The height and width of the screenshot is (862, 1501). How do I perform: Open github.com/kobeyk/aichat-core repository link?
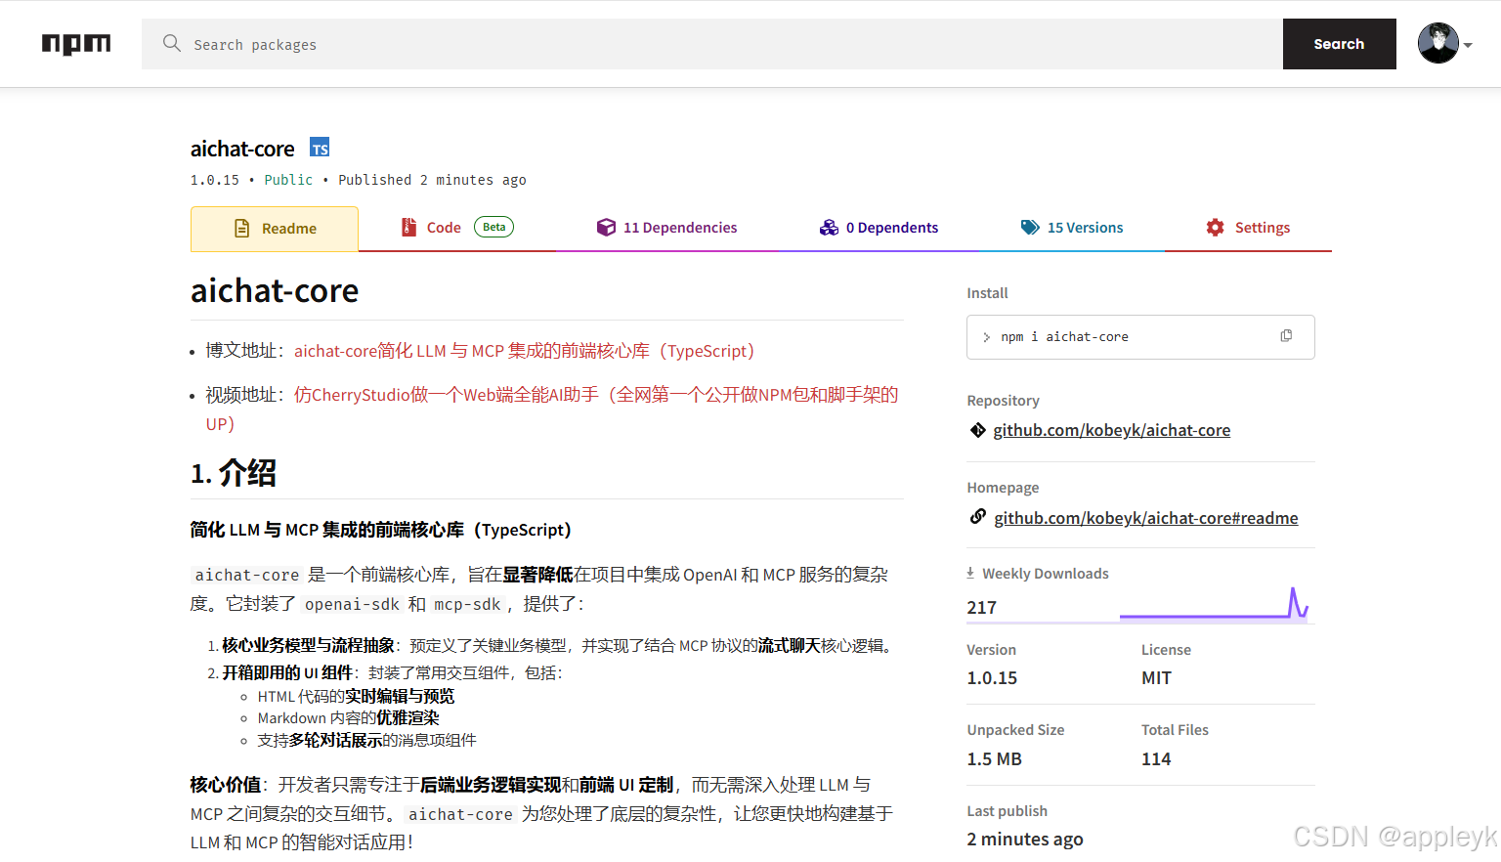(1111, 430)
